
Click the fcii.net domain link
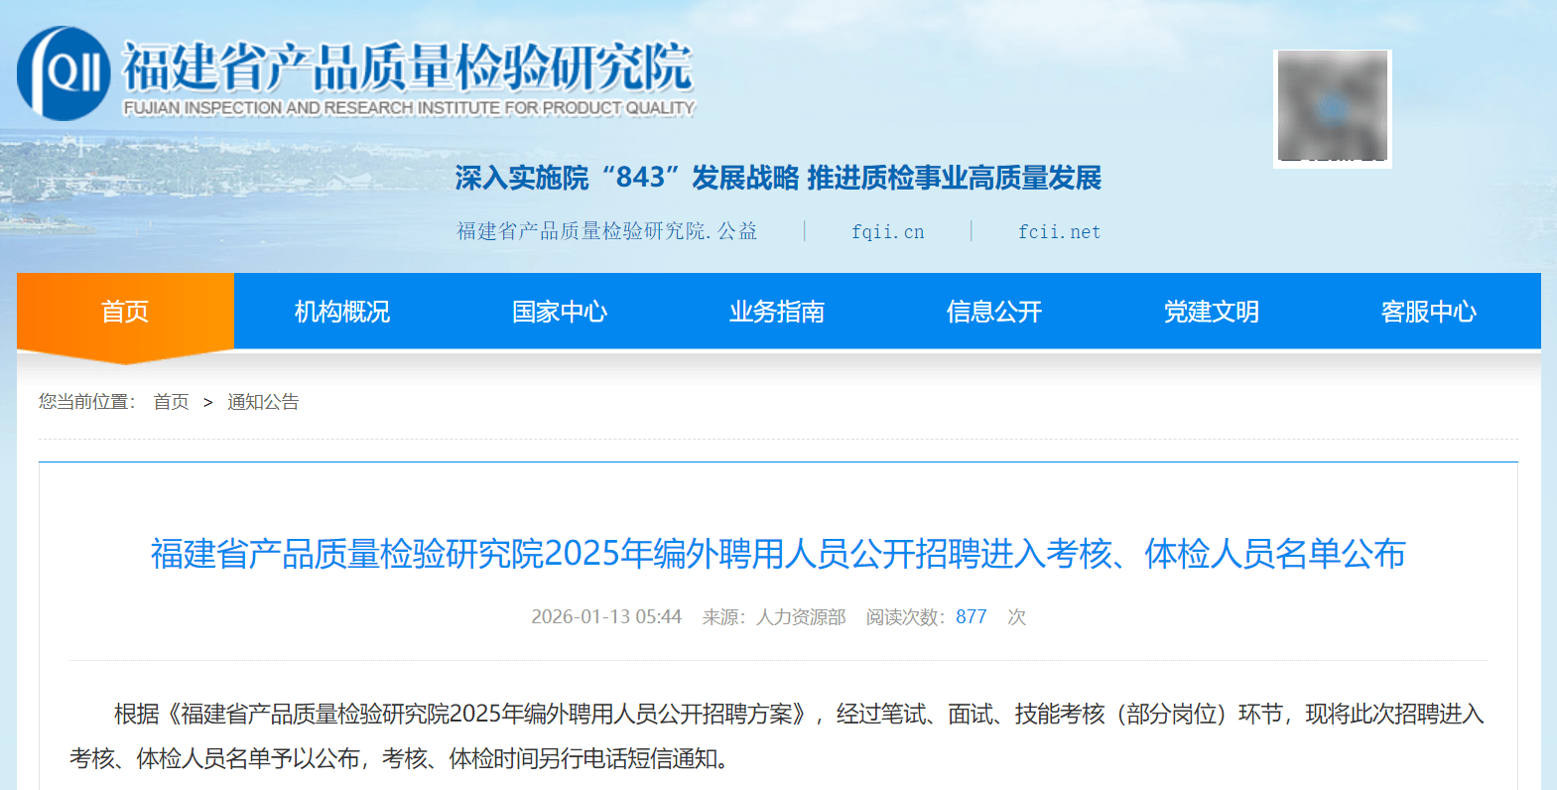1059,231
